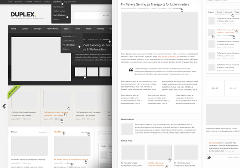
Task: Click the search field on the post page
Action: coord(223,1)
